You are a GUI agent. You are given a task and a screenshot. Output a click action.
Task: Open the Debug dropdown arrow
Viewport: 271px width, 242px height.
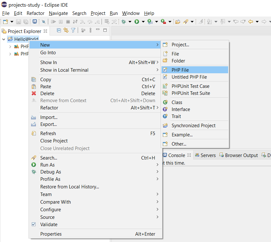point(130,22)
